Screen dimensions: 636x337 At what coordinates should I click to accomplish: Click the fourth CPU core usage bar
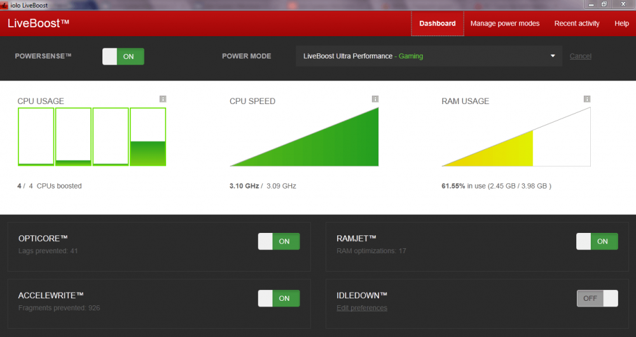pos(148,136)
